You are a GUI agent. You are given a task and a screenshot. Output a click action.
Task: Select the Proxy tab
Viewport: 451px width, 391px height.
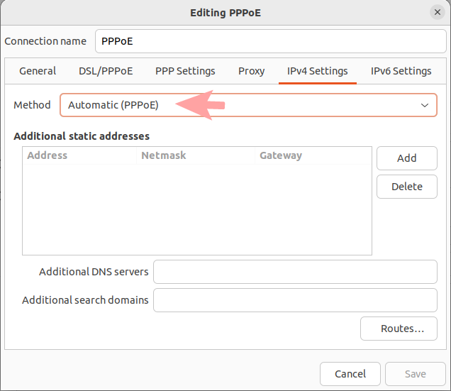[251, 71]
